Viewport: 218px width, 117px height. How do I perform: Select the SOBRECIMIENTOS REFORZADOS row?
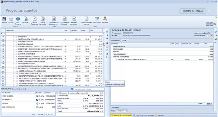point(52,74)
